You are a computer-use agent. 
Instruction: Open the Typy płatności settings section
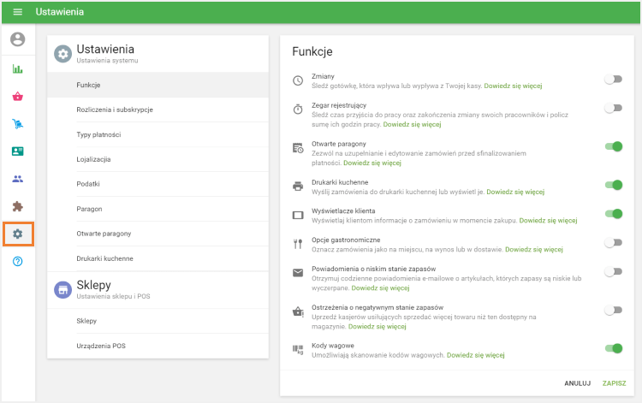tap(98, 134)
